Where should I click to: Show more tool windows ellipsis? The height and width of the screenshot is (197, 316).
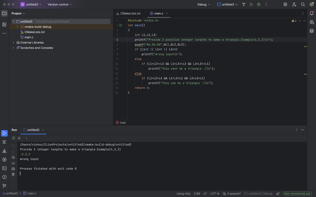(4, 33)
